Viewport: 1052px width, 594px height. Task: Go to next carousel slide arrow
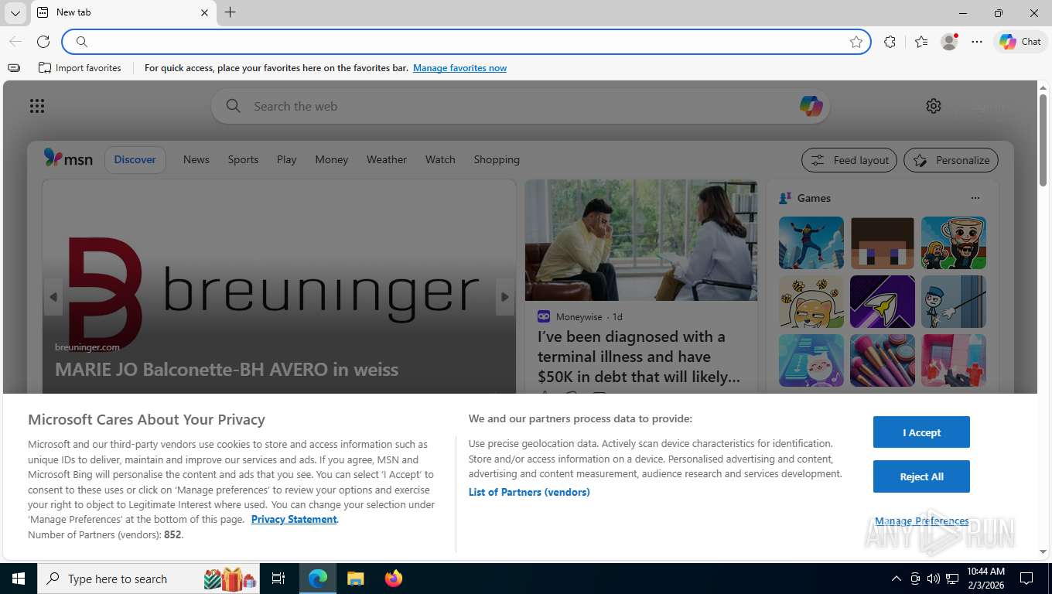[x=505, y=297]
